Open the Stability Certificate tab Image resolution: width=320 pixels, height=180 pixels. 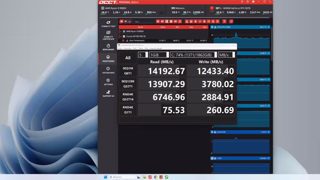pos(108,35)
